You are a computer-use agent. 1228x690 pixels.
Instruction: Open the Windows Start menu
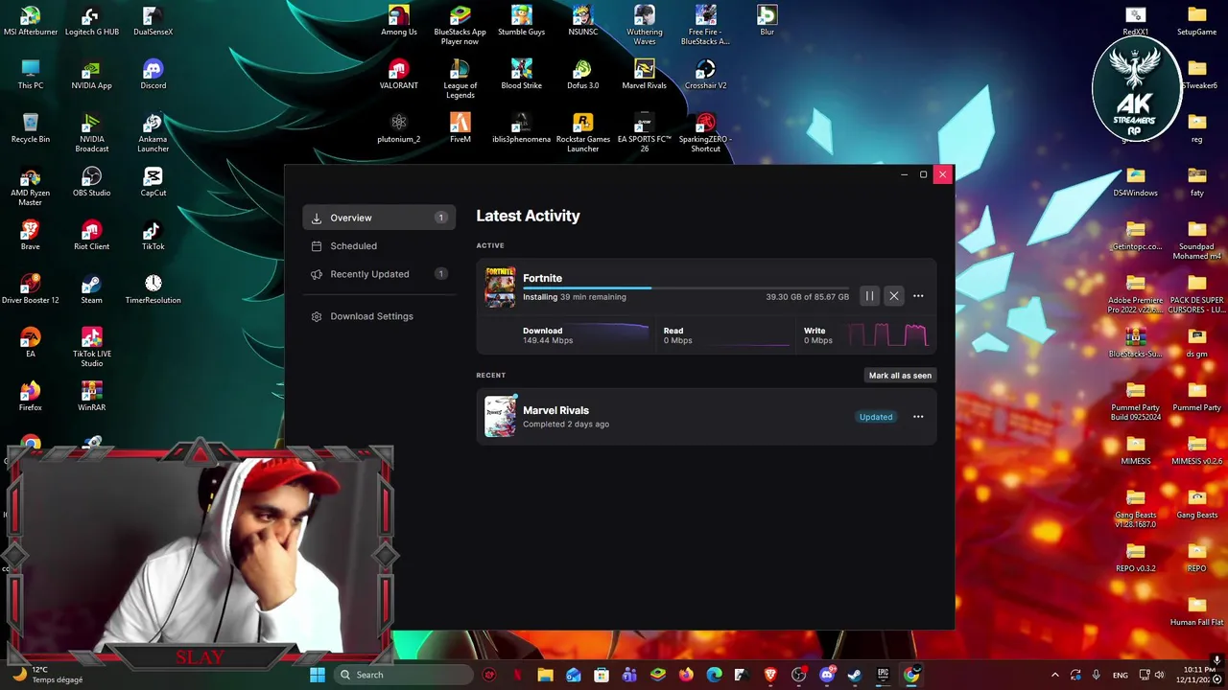318,675
